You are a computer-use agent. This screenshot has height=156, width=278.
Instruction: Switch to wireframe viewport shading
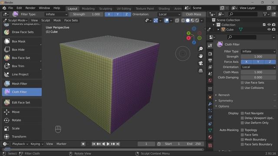click(x=183, y=20)
